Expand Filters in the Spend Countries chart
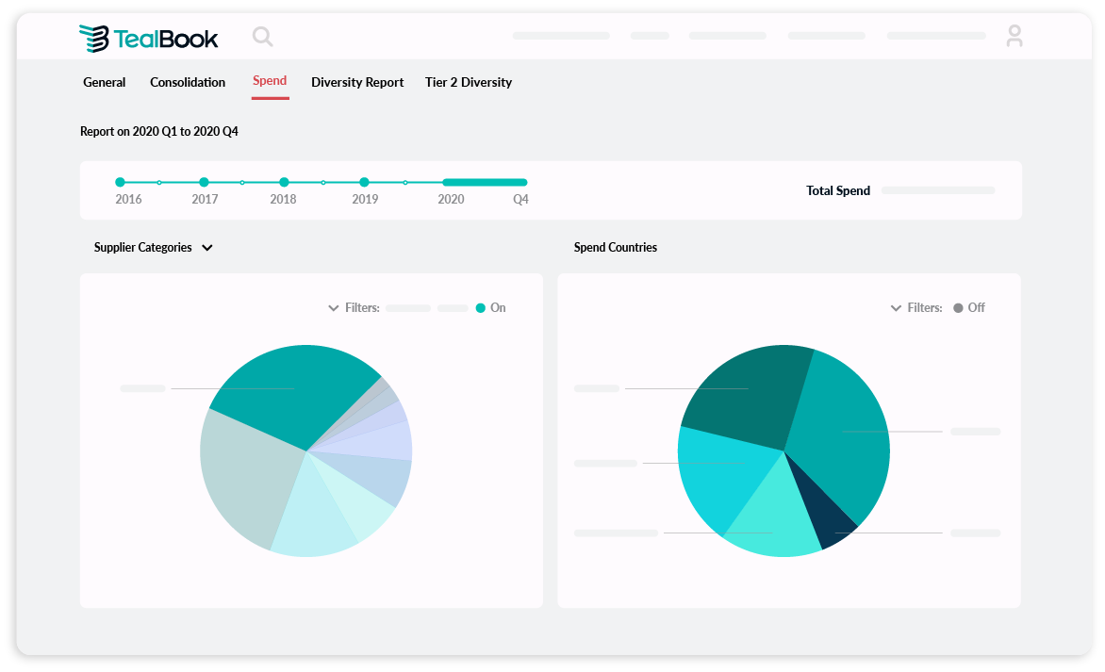 point(896,307)
